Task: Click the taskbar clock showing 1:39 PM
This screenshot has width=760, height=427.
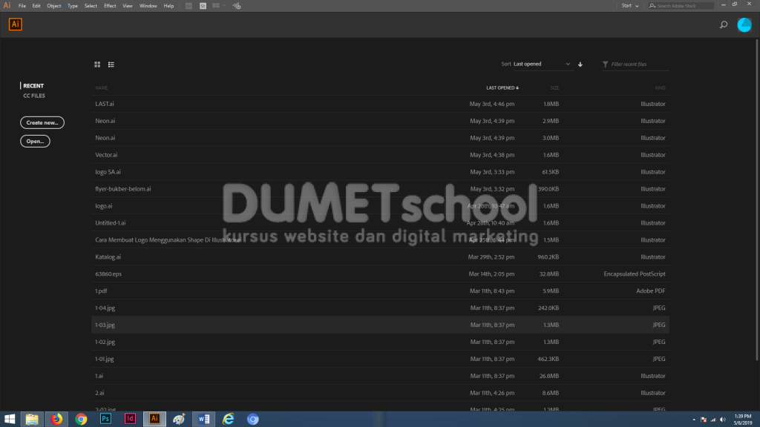Action: (742, 420)
